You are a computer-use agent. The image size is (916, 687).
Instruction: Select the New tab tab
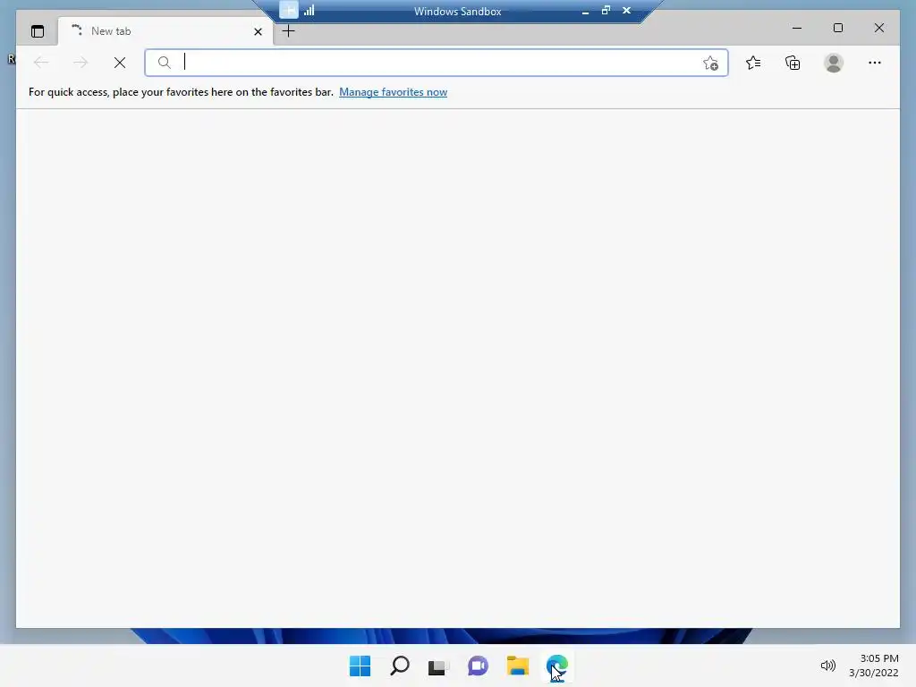(165, 31)
